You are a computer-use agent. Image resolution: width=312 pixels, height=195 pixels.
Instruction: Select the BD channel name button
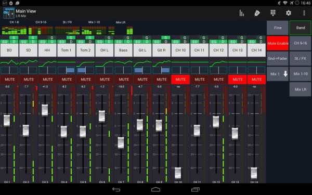(9, 50)
